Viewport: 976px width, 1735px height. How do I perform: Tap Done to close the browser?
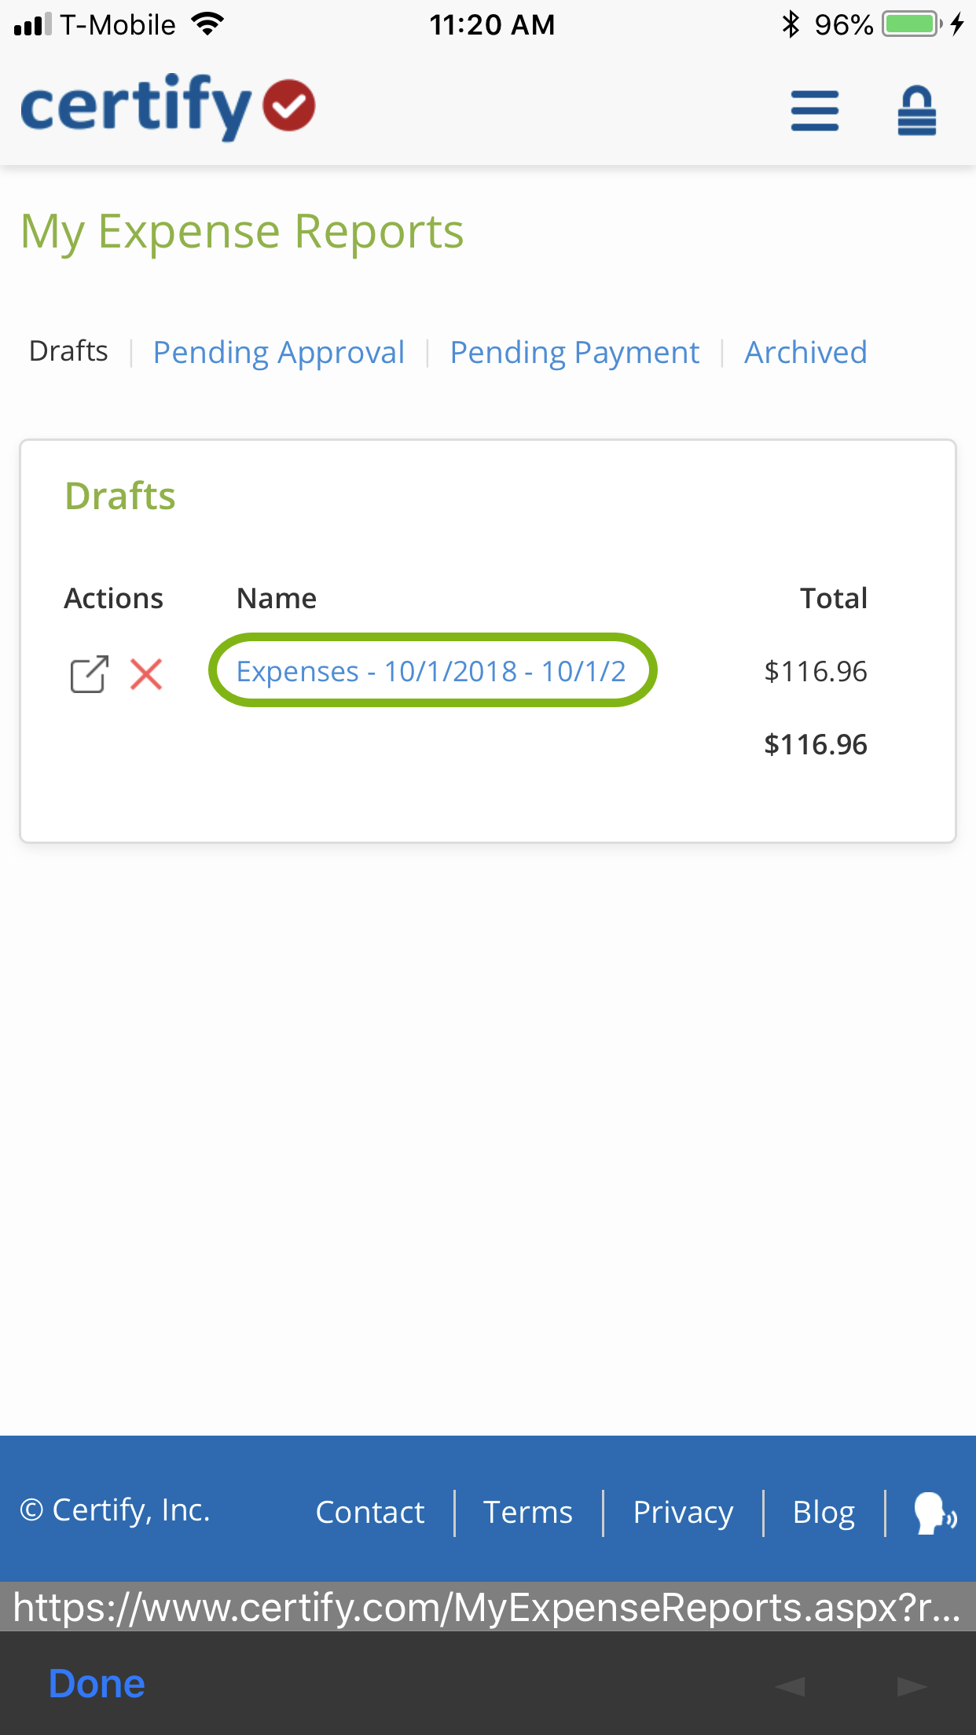pyautogui.click(x=97, y=1683)
